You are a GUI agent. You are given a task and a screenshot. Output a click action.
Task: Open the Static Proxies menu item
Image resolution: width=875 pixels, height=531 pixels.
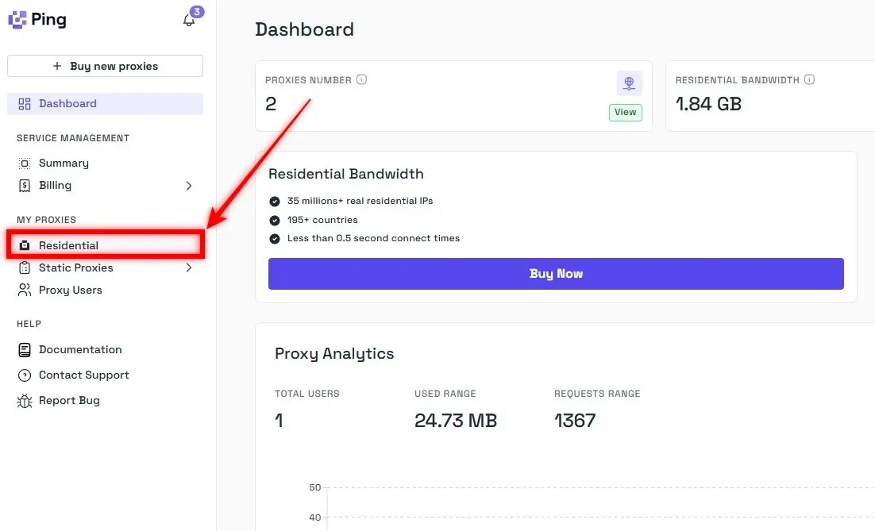75,268
